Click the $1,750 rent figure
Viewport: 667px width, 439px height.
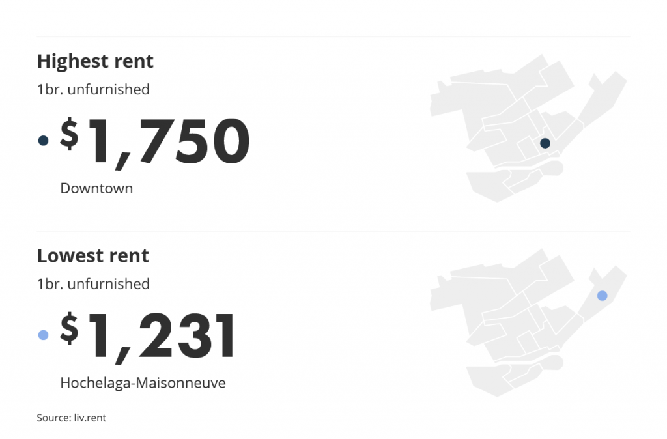(x=155, y=141)
